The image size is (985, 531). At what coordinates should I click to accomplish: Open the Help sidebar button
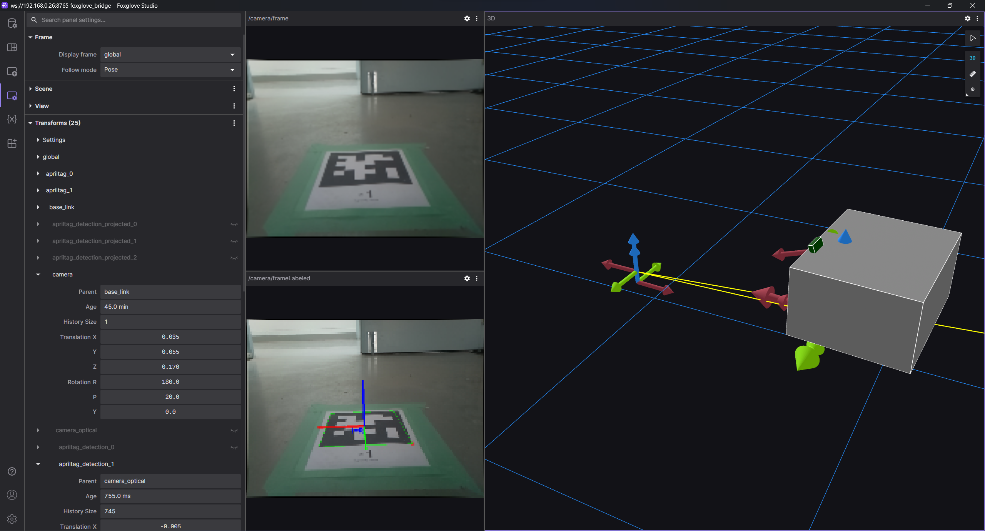tap(12, 471)
